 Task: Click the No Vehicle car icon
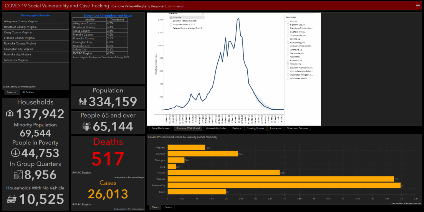[12, 199]
